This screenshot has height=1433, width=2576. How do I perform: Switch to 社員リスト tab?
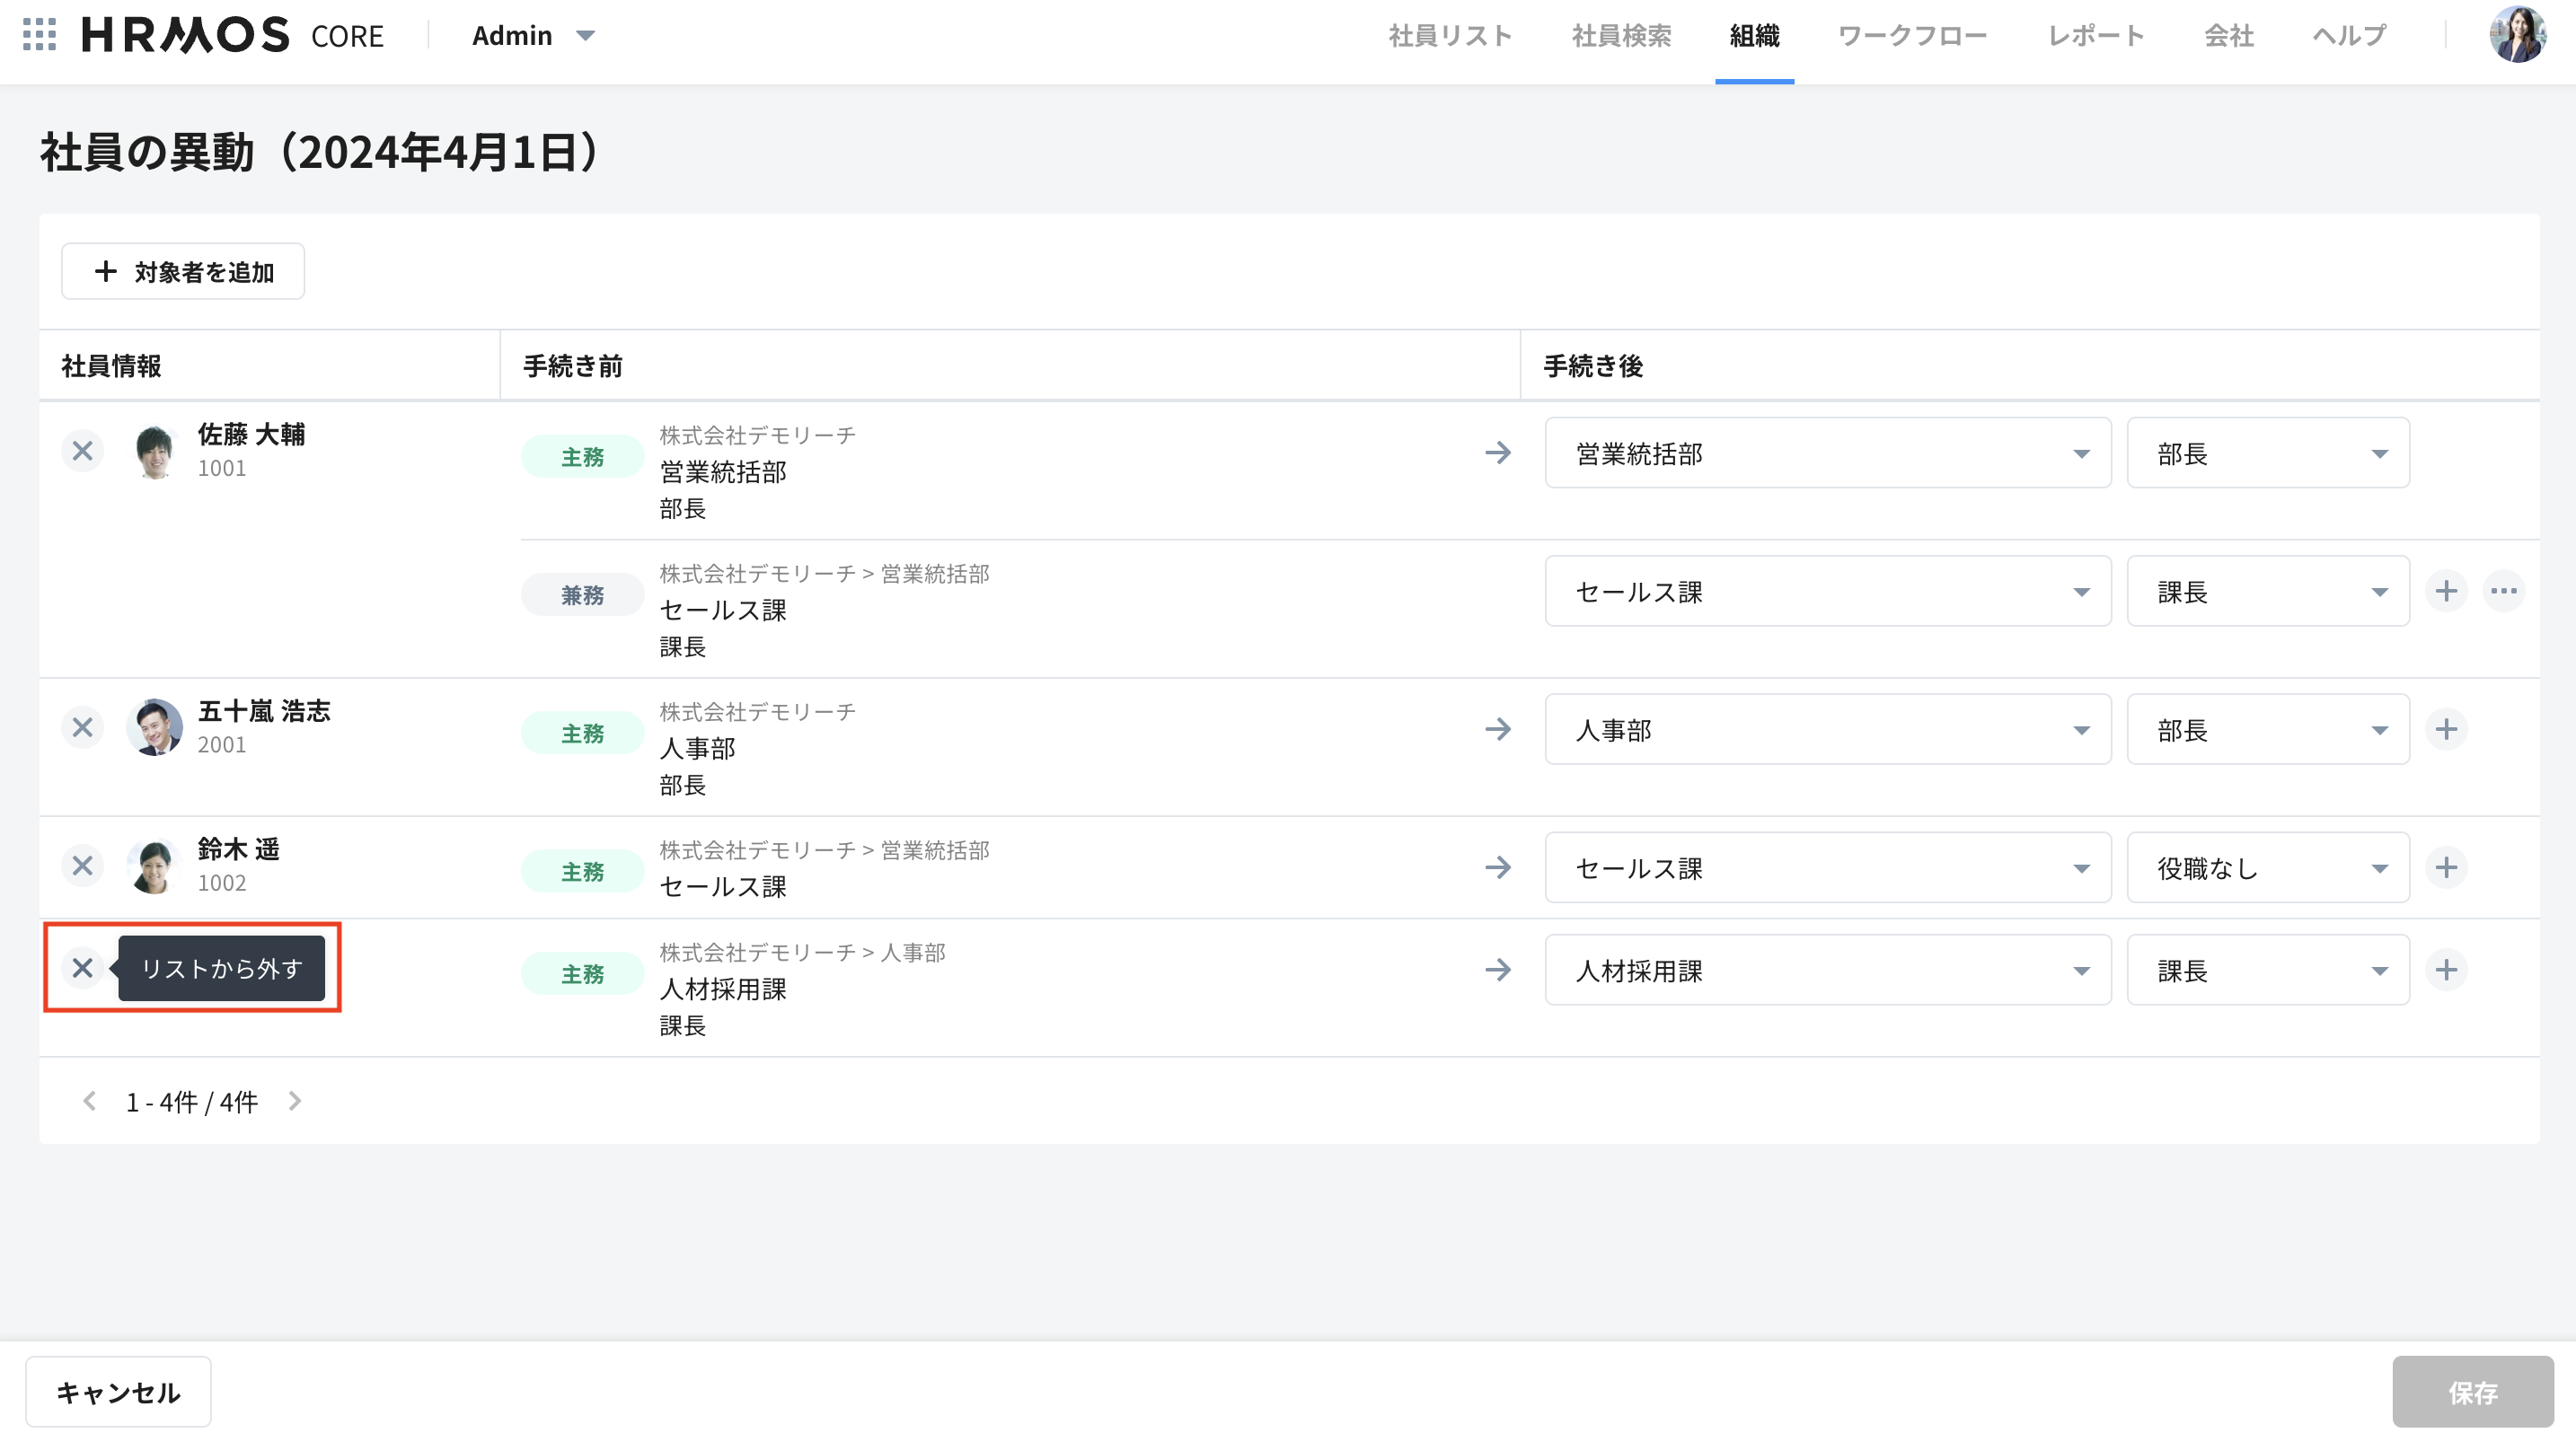1450,36
